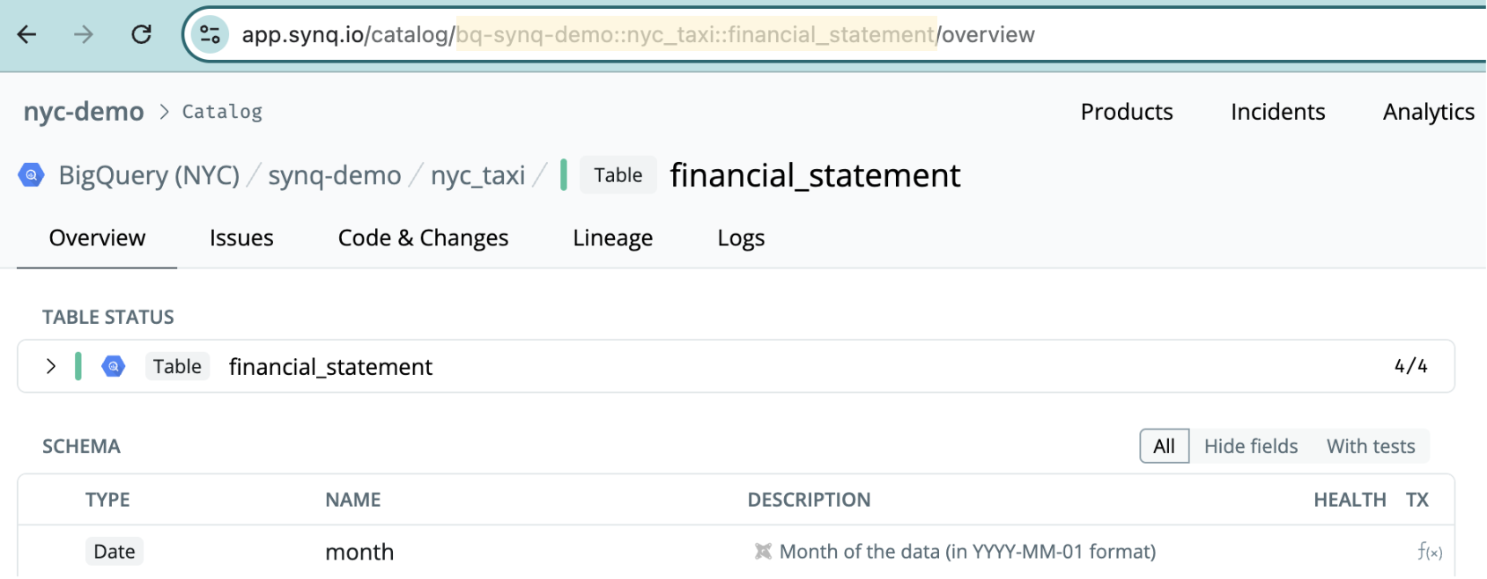
Task: Open BigQuery (NYC) breadcrumb
Action: pyautogui.click(x=149, y=175)
